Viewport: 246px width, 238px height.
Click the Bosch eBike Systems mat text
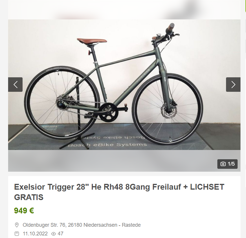tap(107, 144)
